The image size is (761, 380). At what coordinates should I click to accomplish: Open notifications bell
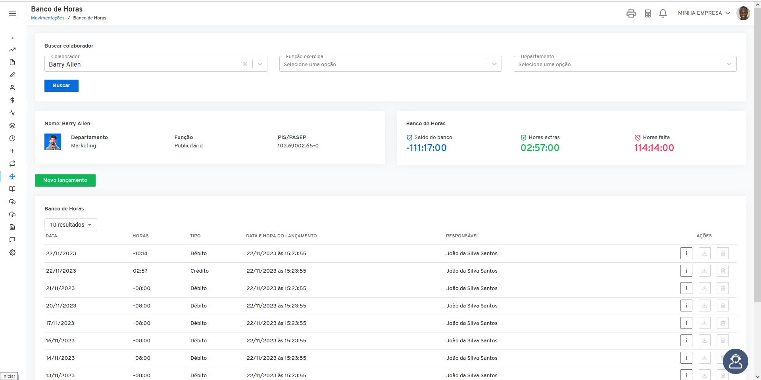663,13
